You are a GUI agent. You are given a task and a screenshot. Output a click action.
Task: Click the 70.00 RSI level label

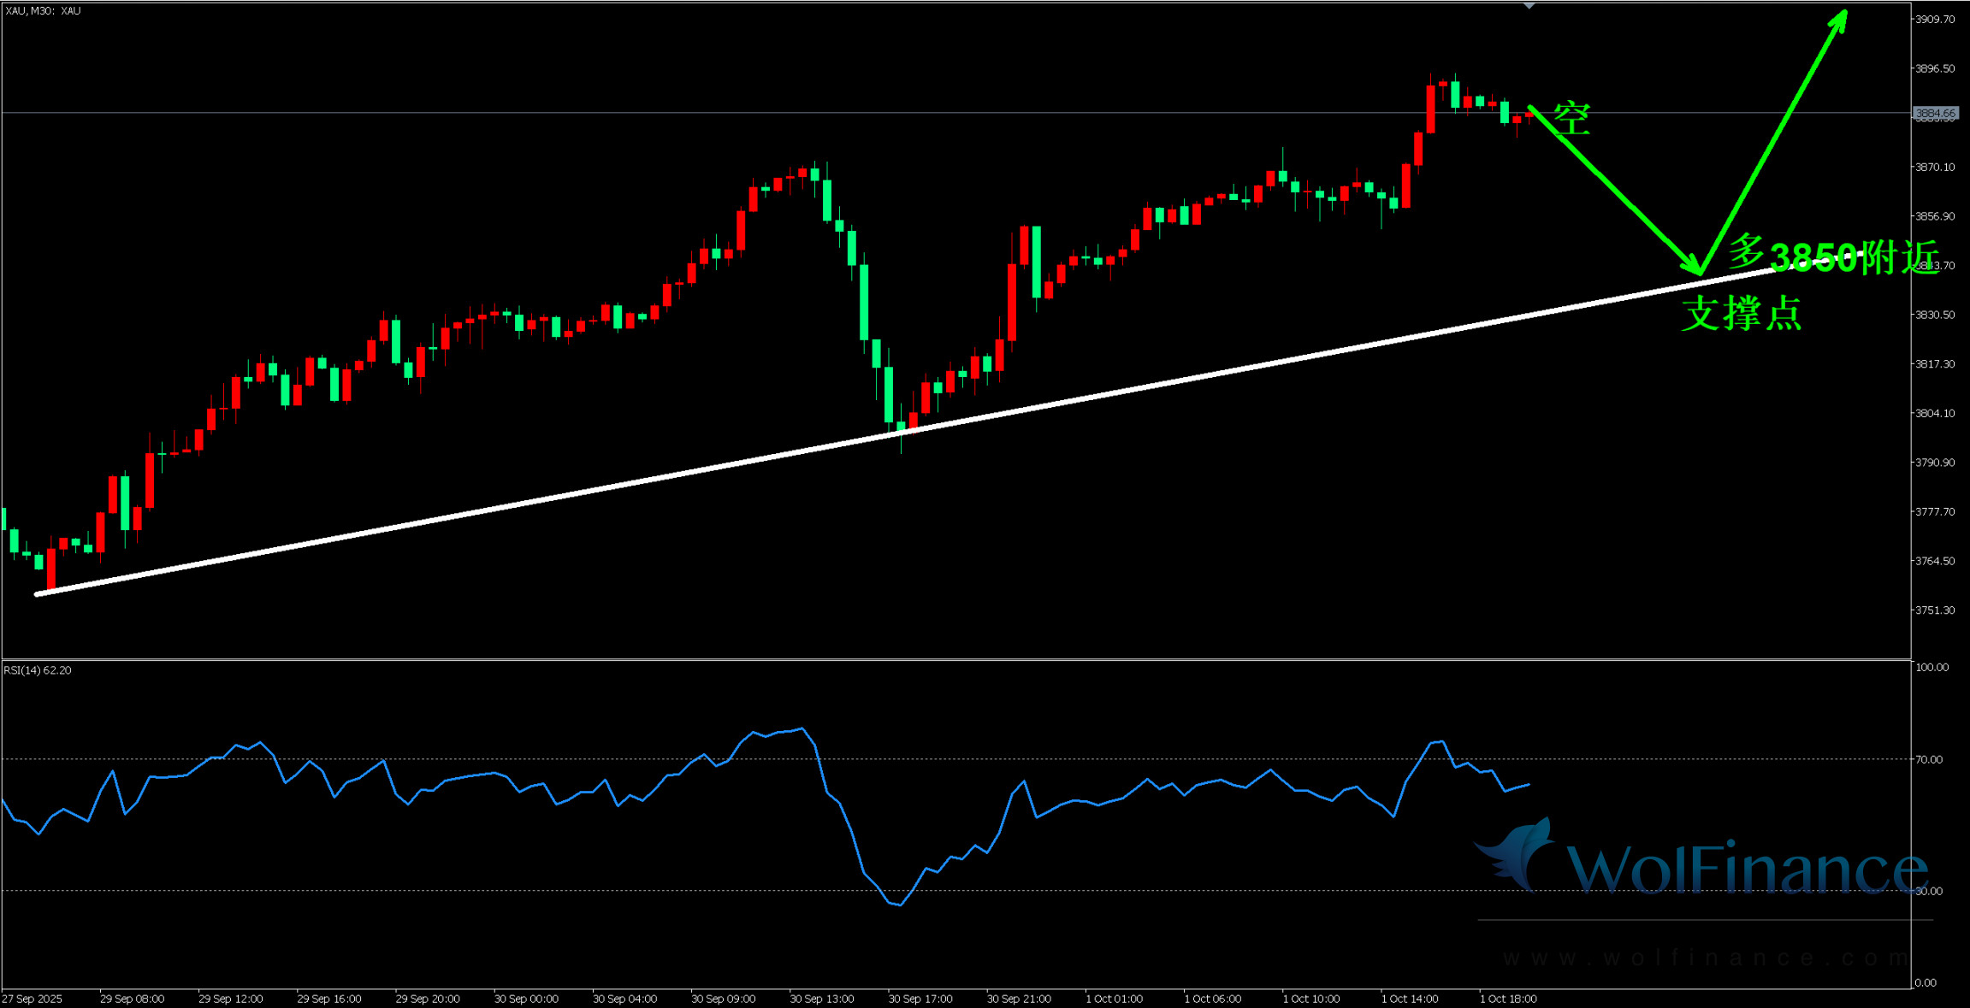click(x=1928, y=759)
